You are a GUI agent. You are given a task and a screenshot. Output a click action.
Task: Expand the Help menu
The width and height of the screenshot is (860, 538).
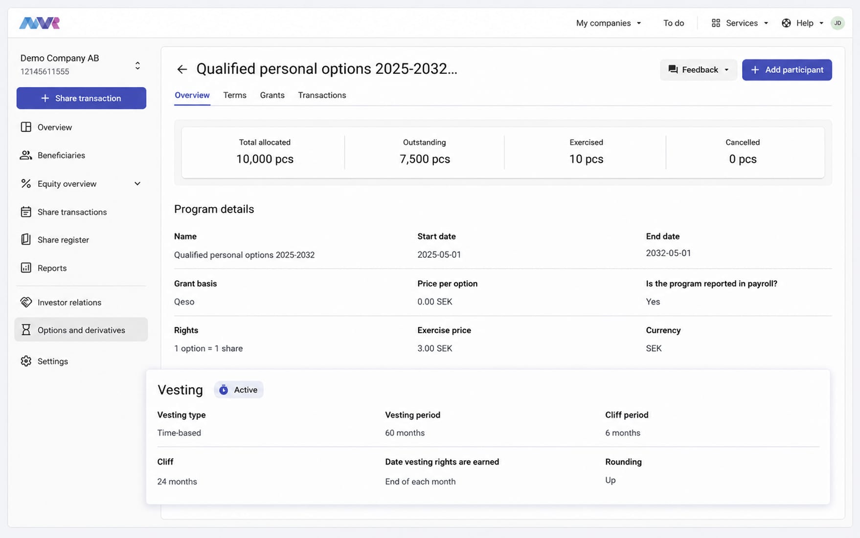click(803, 23)
